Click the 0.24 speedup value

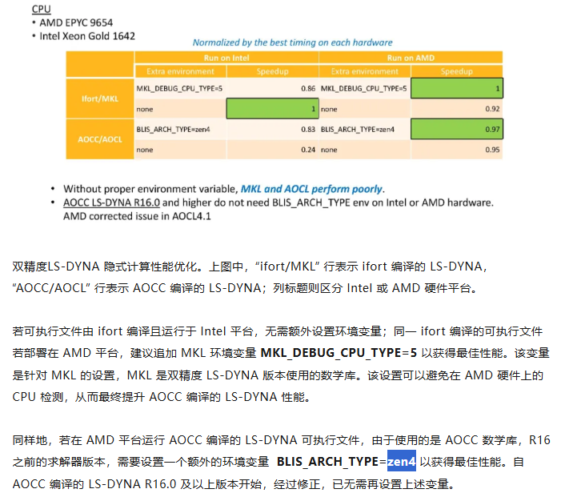point(308,150)
